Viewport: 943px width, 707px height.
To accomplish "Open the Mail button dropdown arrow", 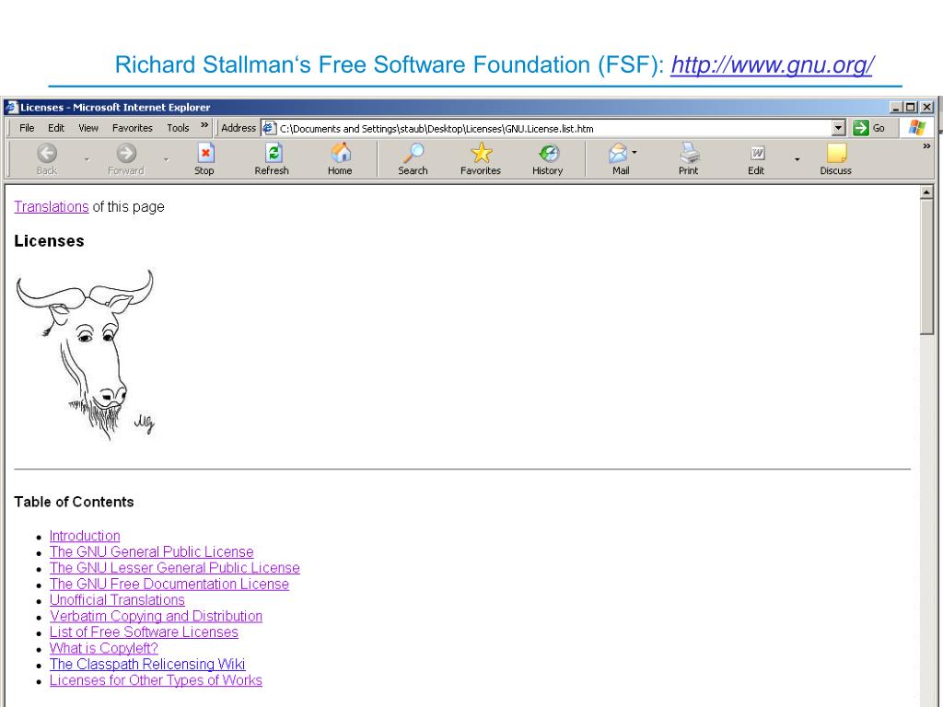I will pos(634,153).
